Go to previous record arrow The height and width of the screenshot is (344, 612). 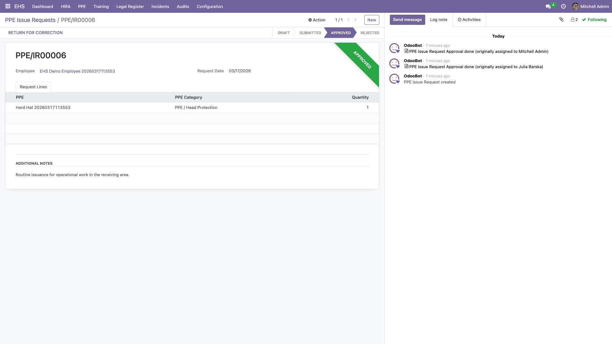click(x=348, y=20)
